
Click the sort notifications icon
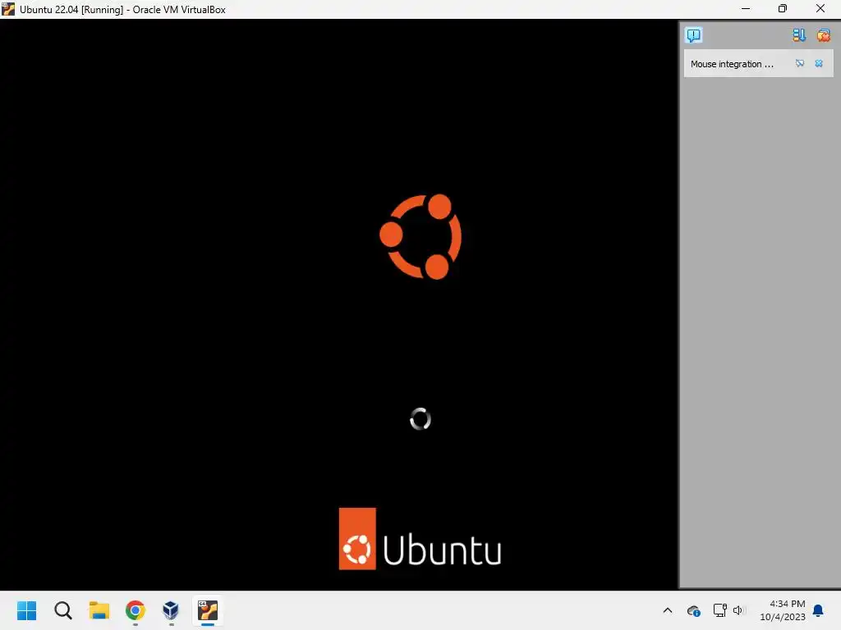pyautogui.click(x=798, y=35)
